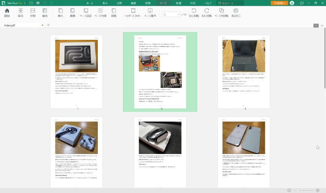Open the 抽出 extract tool
Screen dimensions: 326x193
click(45, 13)
